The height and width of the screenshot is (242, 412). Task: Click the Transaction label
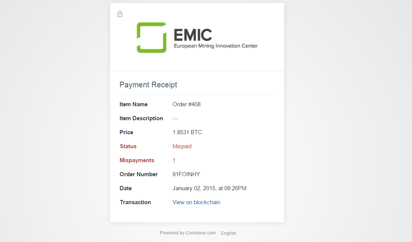click(x=135, y=202)
